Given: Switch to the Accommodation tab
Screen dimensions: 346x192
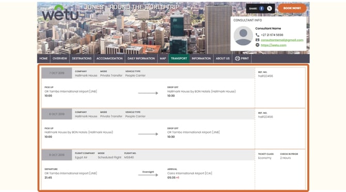Looking at the screenshot, I should 109,58.
